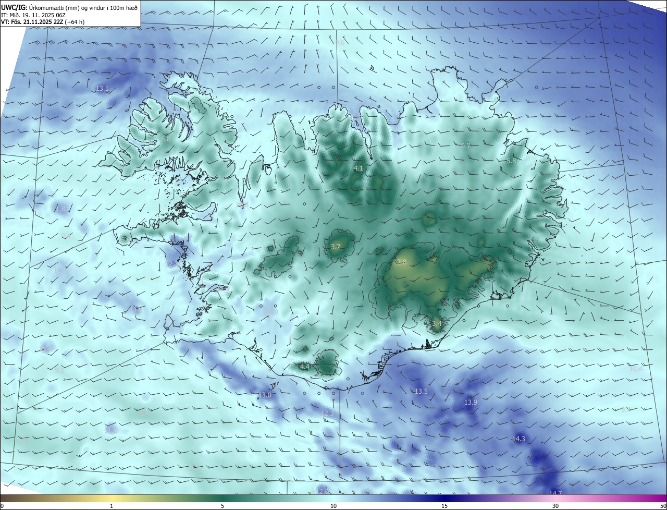Click the 9.6 value label north of Iceland
667x510 pixels.
(340, 42)
